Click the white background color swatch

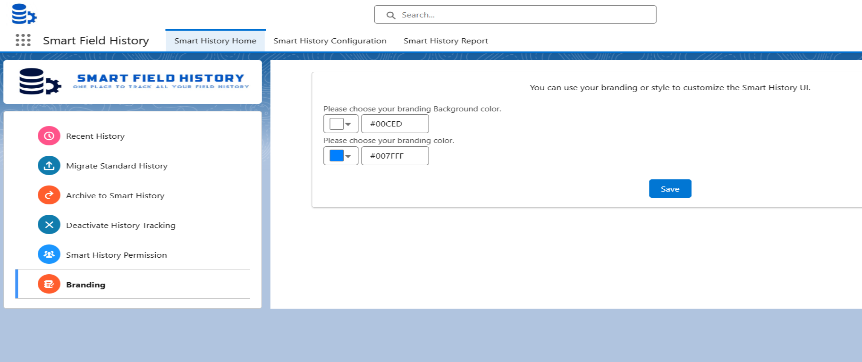coord(337,124)
